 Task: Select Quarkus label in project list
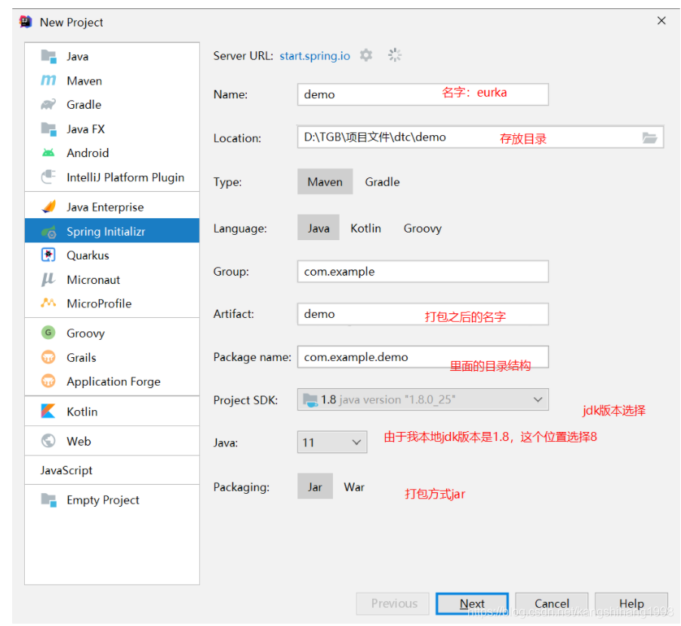pyautogui.click(x=88, y=255)
